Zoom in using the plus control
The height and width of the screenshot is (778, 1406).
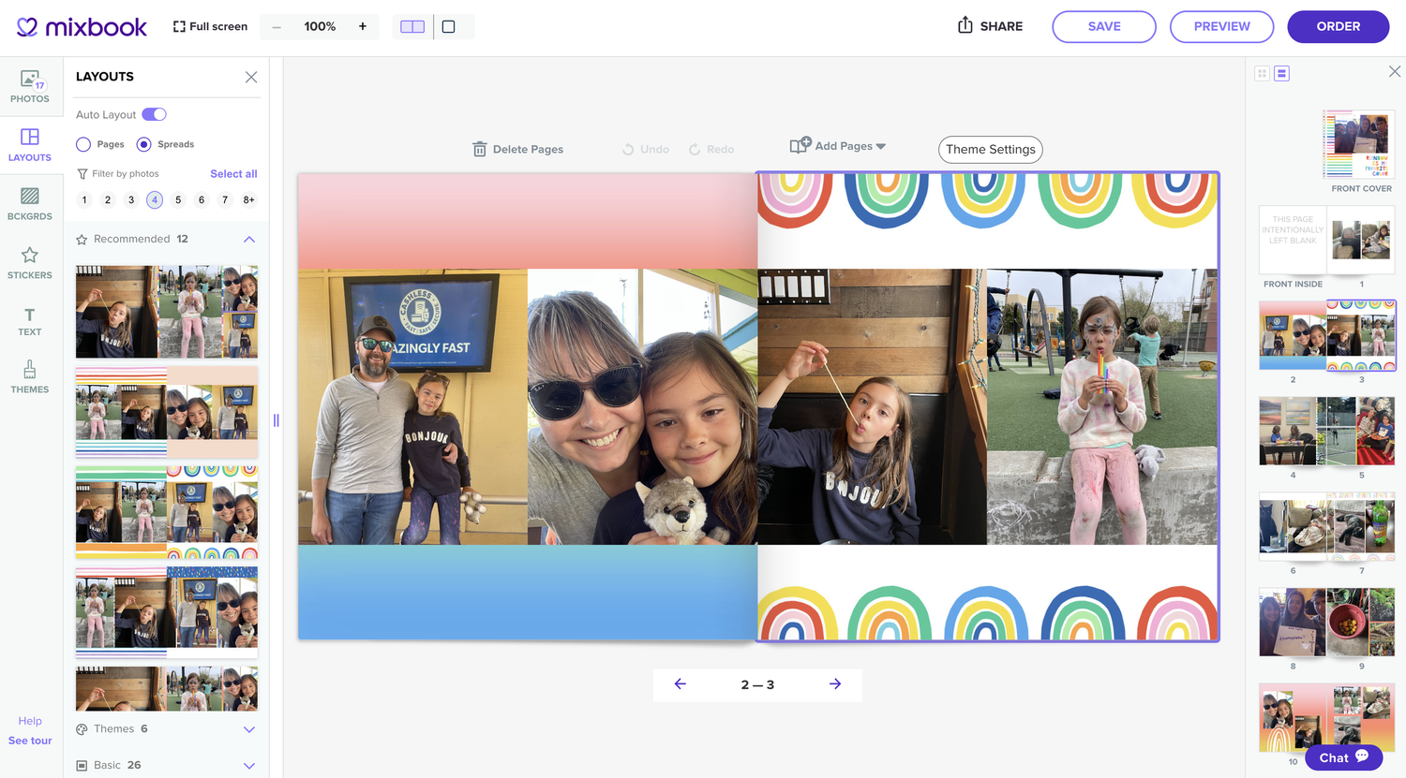(x=362, y=26)
